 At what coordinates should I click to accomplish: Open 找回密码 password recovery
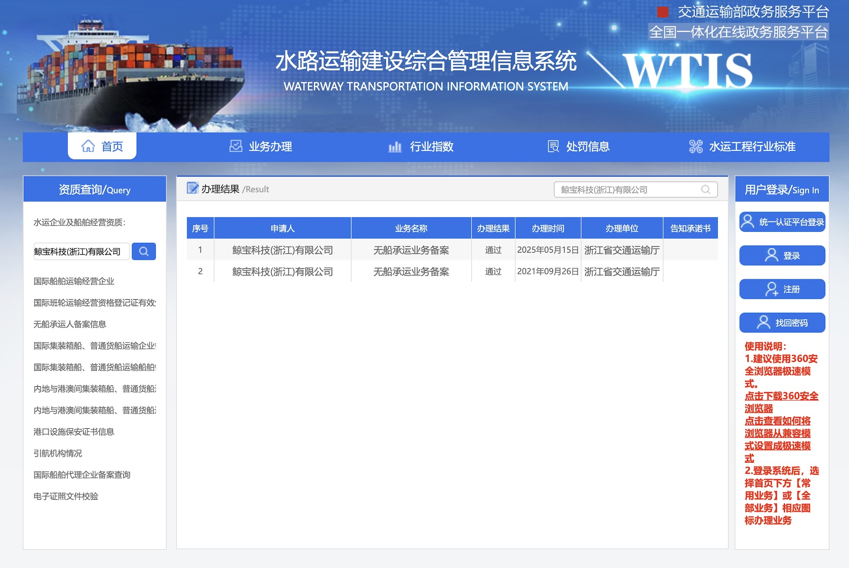782,323
